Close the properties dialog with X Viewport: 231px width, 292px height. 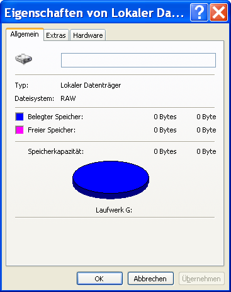[x=218, y=13]
